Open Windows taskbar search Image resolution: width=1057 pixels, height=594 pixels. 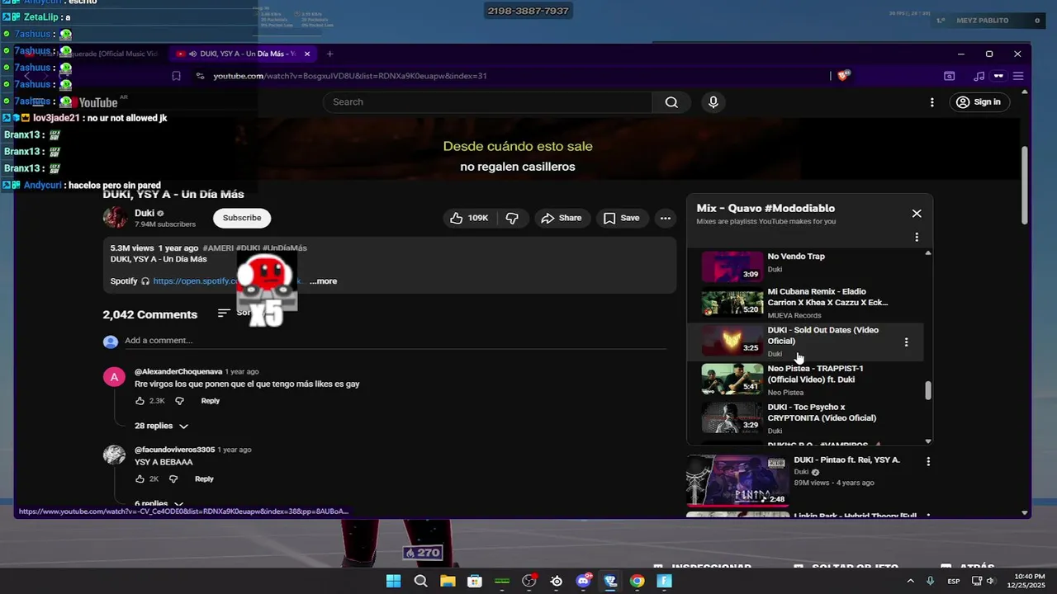(x=421, y=581)
